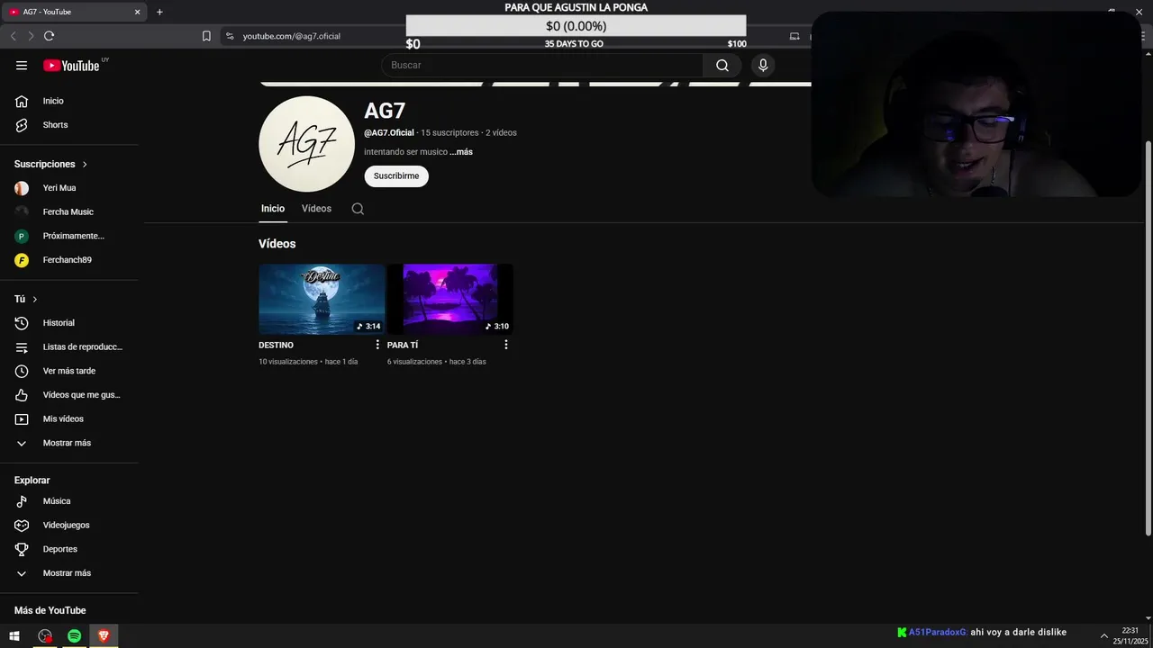This screenshot has width=1153, height=648.
Task: Click the browser back arrow
Action: pyautogui.click(x=13, y=36)
